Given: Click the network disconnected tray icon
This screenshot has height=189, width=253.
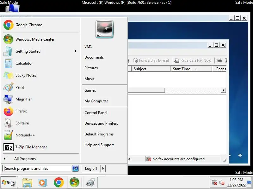Looking at the screenshot, I should click(214, 183).
